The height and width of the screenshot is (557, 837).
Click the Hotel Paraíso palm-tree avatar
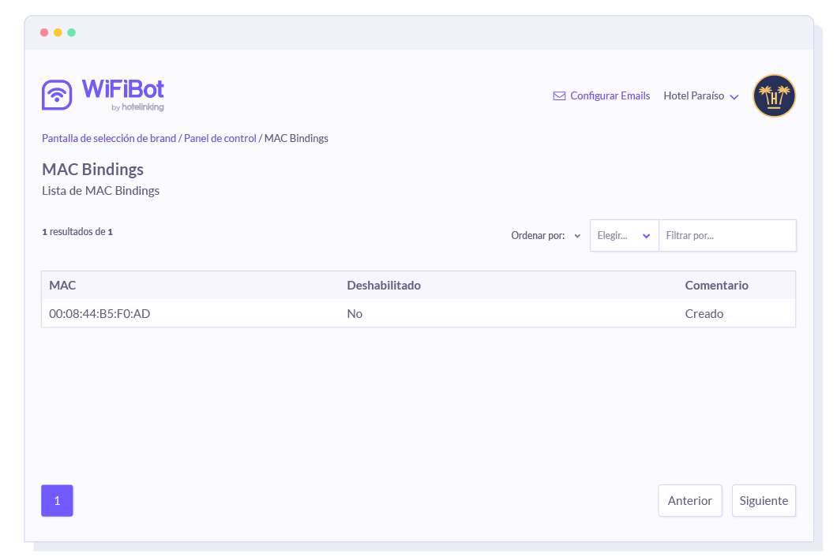(774, 95)
